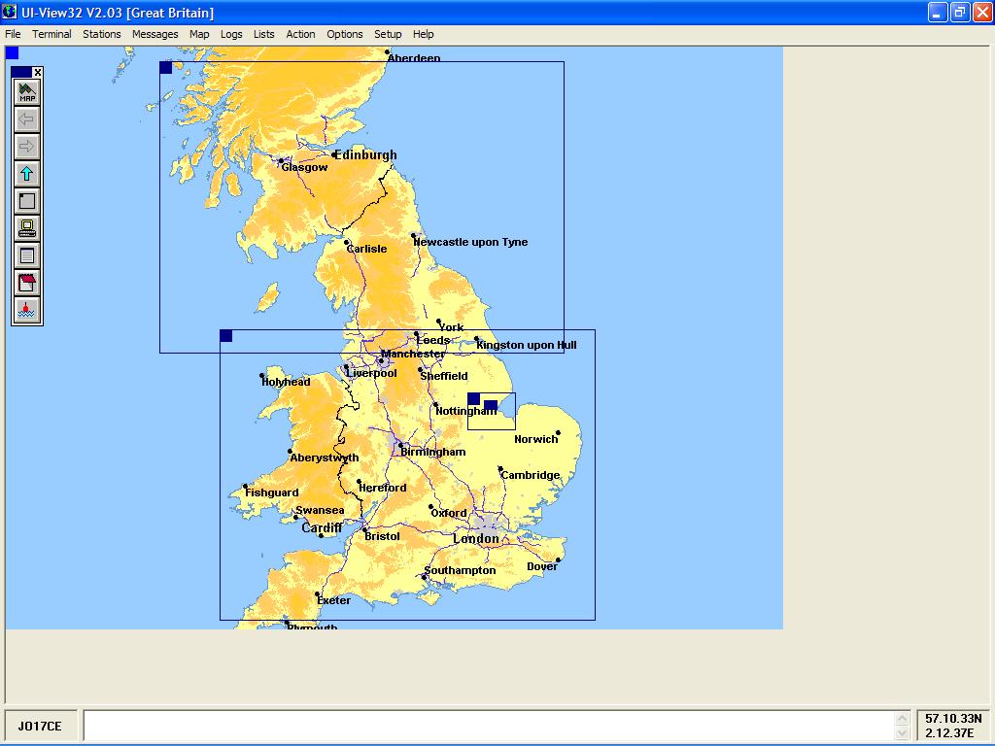Viewport: 995px width, 746px height.
Task: Open the Options menu
Action: coord(345,34)
